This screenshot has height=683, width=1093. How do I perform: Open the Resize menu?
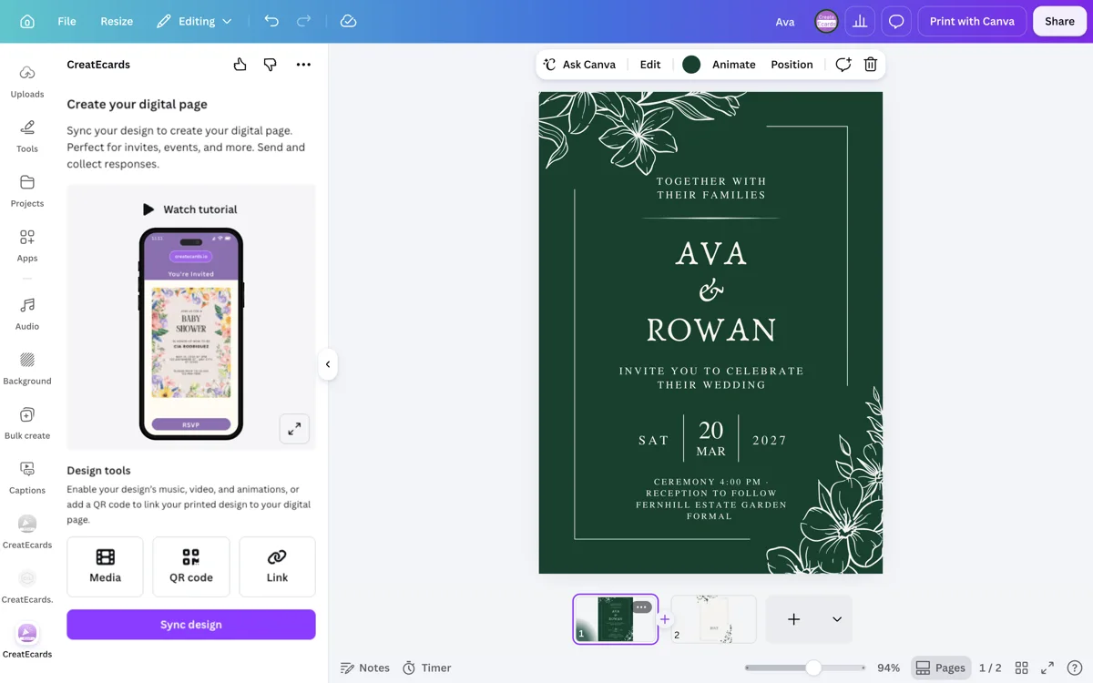click(x=117, y=21)
